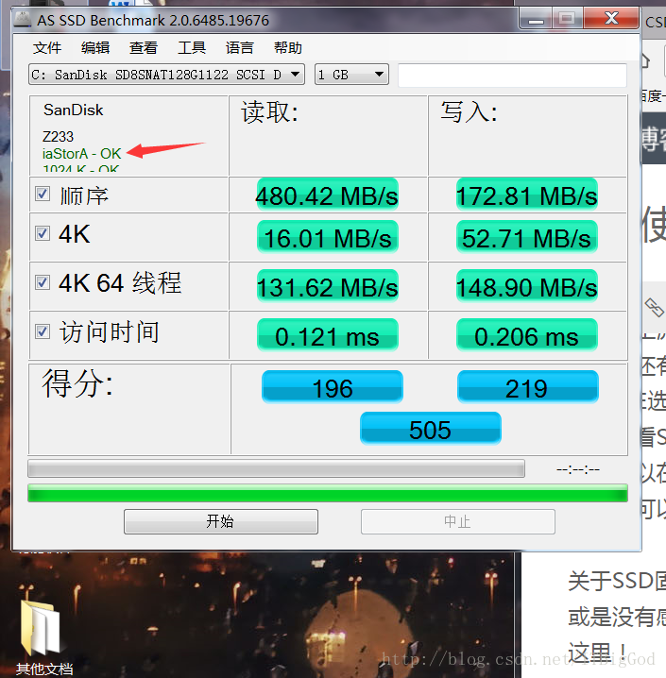Image resolution: width=666 pixels, height=678 pixels.
Task: Click the total score 505
Action: [x=431, y=429]
